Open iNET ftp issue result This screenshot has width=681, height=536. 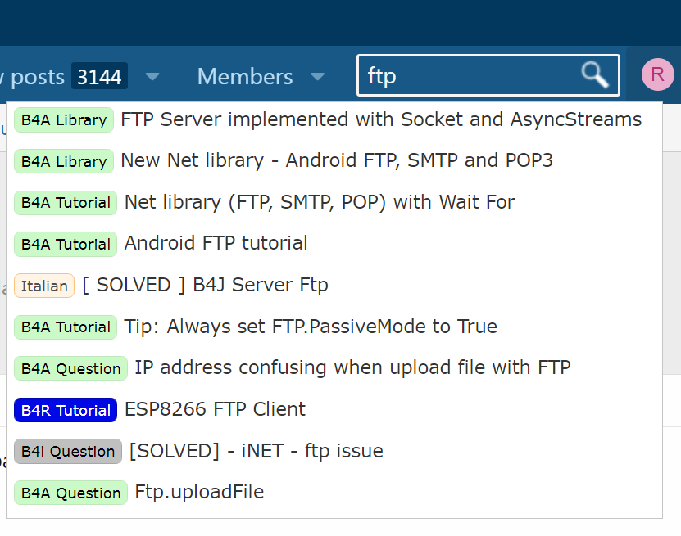coord(256,451)
